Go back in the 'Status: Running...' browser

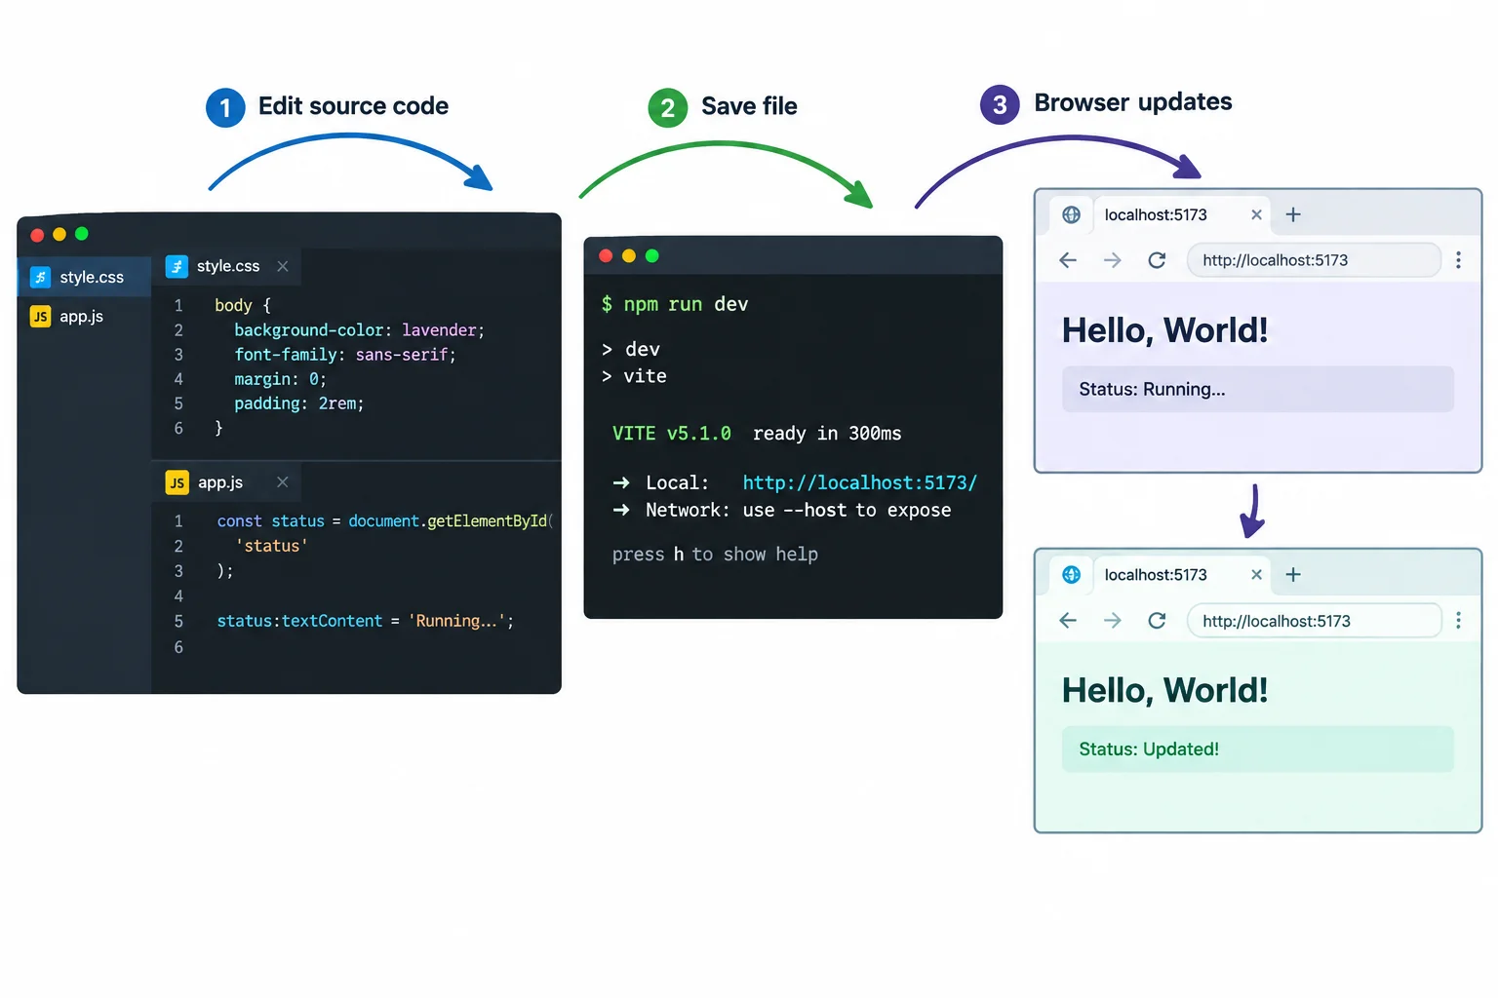click(1068, 260)
